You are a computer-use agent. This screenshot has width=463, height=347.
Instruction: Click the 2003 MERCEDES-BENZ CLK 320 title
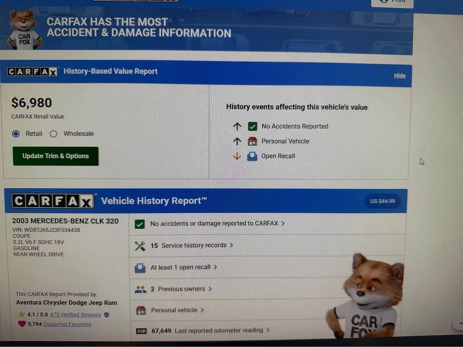pyautogui.click(x=65, y=221)
